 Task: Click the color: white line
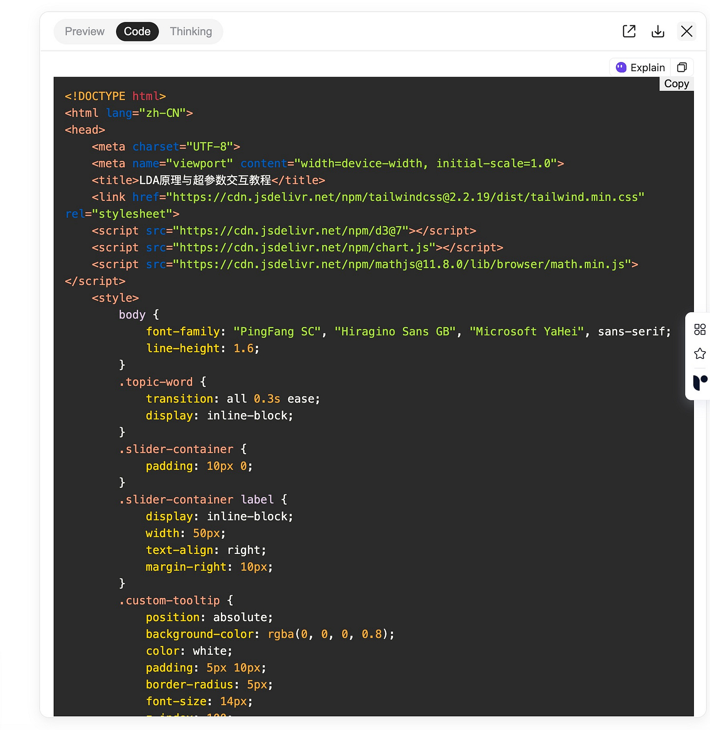pyautogui.click(x=189, y=651)
